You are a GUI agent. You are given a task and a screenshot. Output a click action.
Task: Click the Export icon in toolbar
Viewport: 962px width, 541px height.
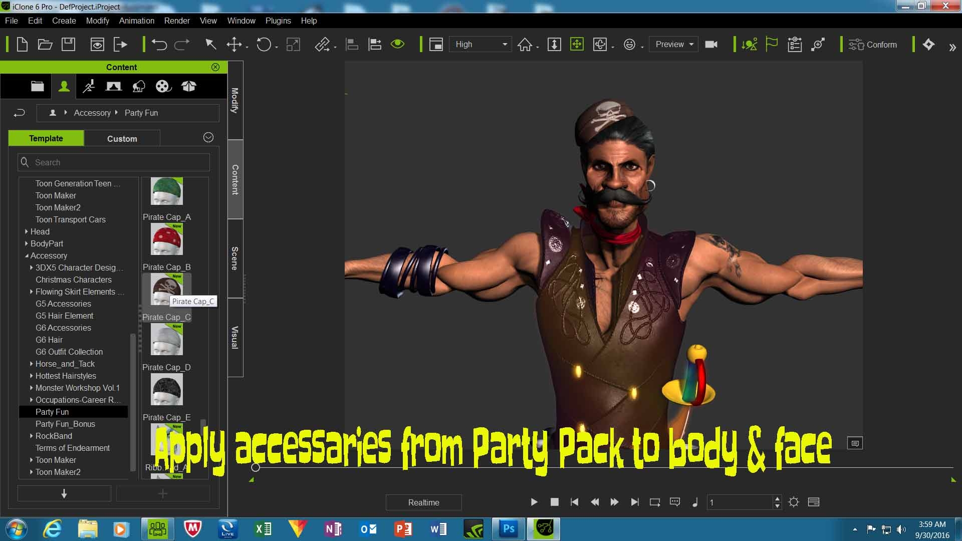coord(121,45)
